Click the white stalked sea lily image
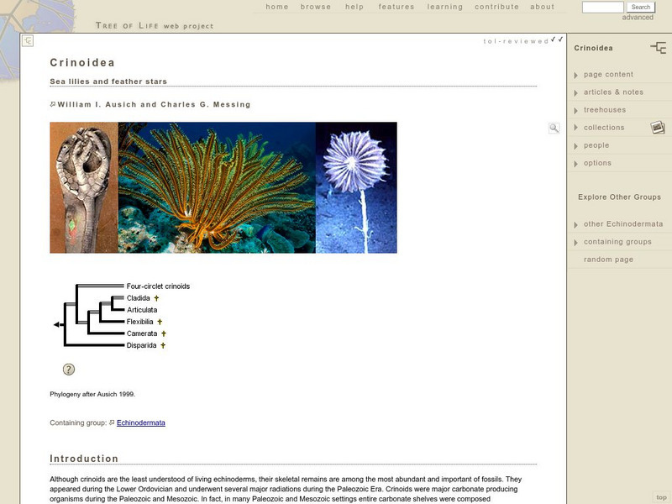The height and width of the screenshot is (504, 672). point(356,187)
